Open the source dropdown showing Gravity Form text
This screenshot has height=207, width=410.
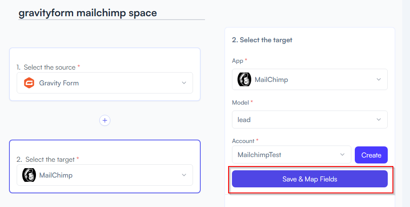(x=105, y=83)
